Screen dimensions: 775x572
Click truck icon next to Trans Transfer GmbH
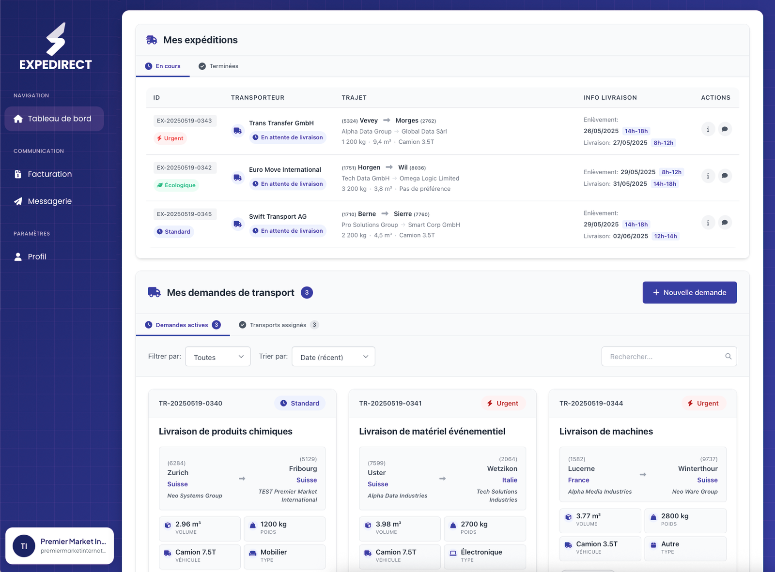237,131
